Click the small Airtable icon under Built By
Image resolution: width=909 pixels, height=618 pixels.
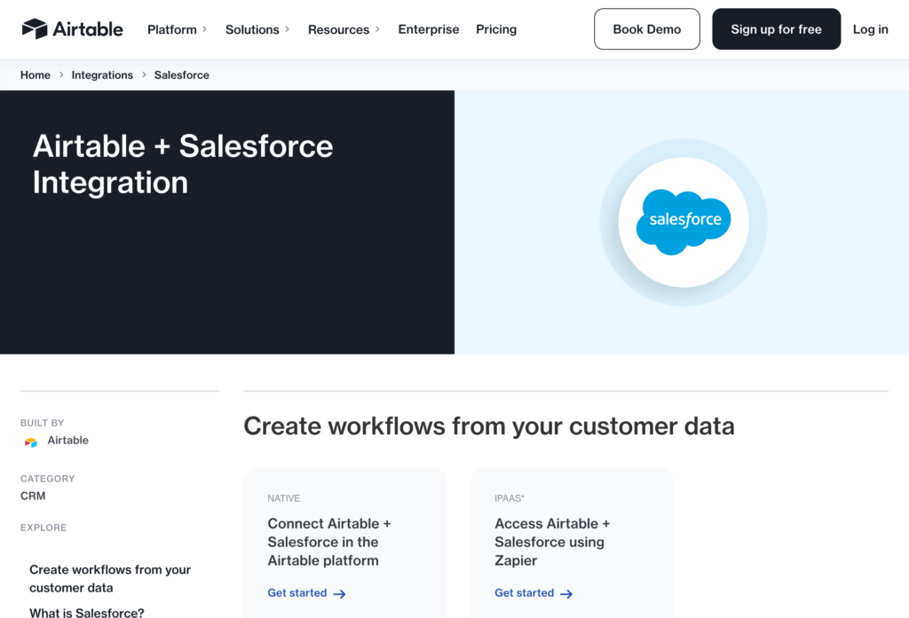31,442
